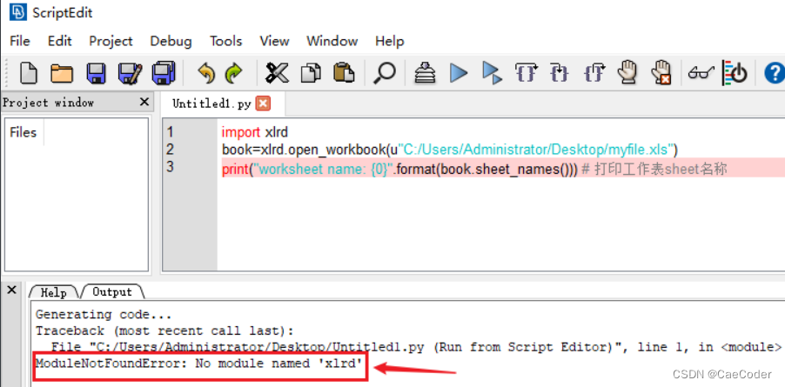Image resolution: width=785 pixels, height=387 pixels.
Task: Cut selection with the scissors icon
Action: click(x=277, y=73)
